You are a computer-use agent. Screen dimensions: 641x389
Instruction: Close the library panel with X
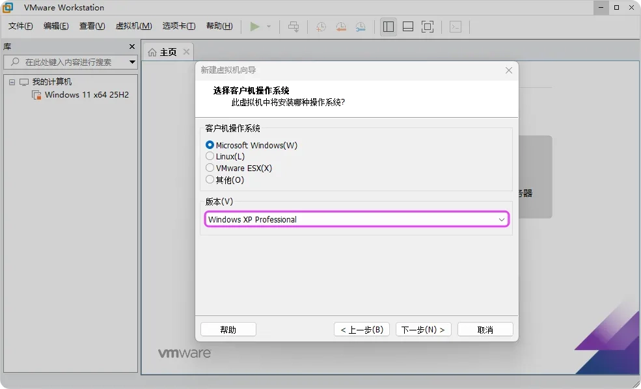tap(132, 47)
